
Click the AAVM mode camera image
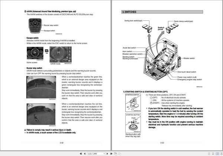pos(61,55)
